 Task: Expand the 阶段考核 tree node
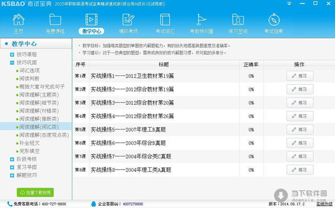pyautogui.click(x=12, y=159)
